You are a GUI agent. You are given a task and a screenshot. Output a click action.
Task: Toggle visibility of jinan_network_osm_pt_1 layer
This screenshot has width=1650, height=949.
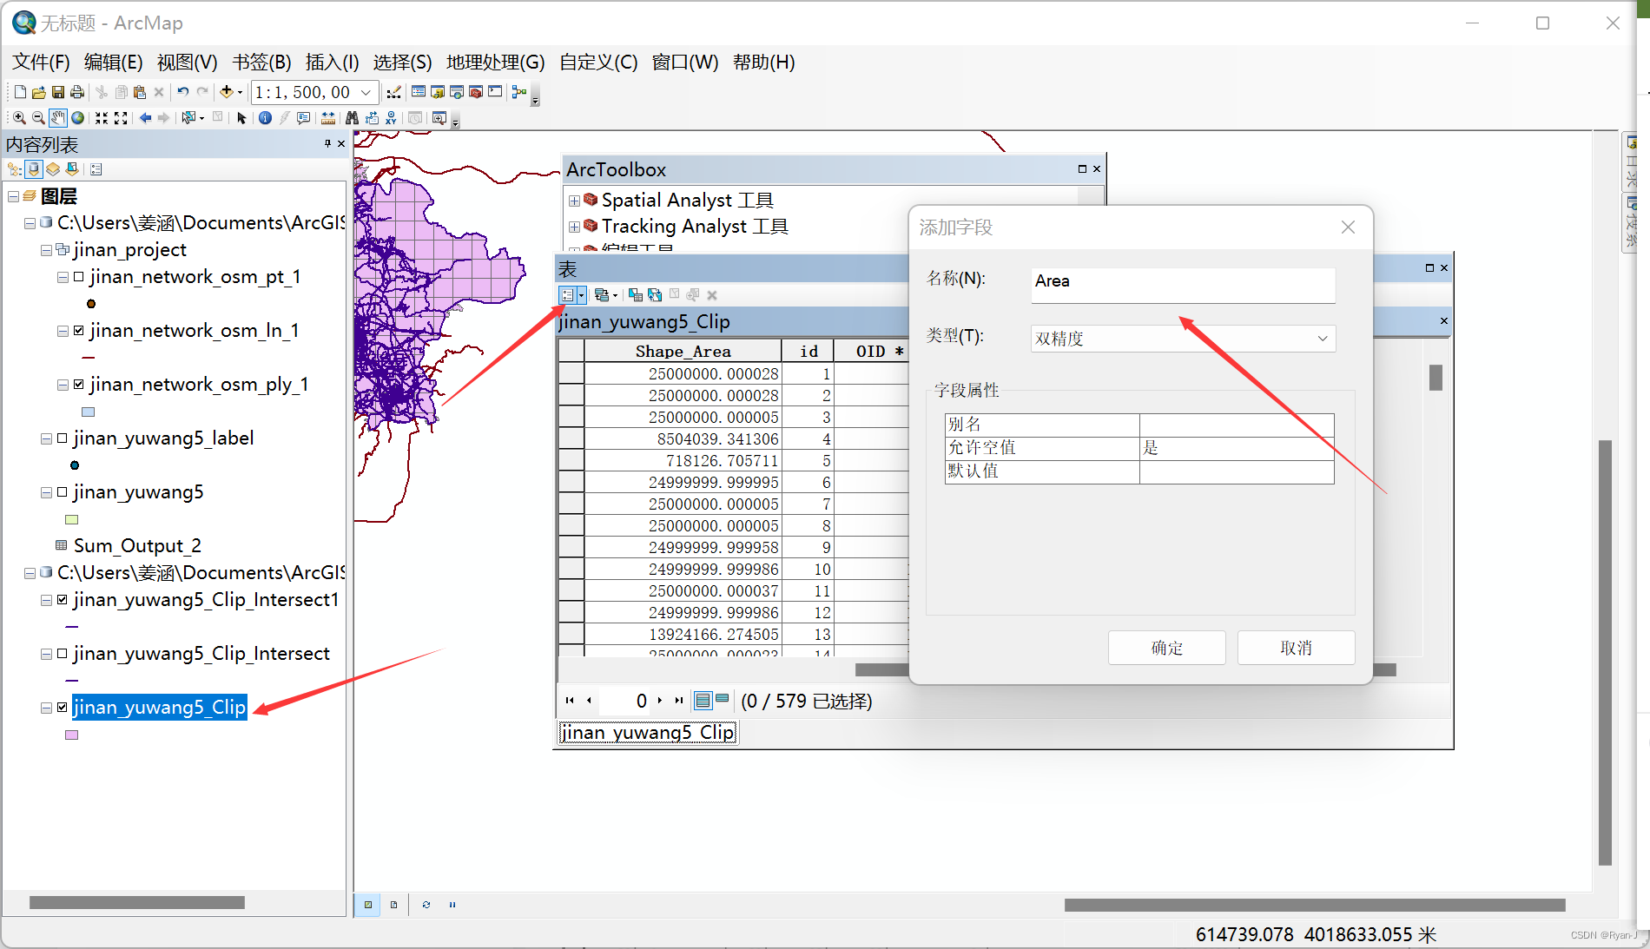[x=79, y=277]
